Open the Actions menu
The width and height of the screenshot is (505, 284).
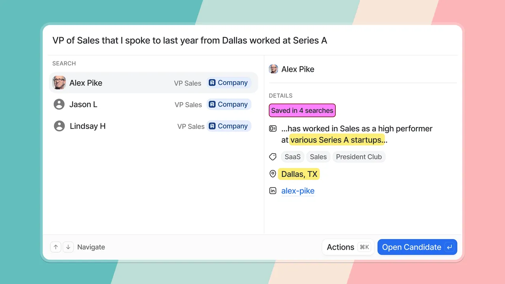(x=348, y=247)
